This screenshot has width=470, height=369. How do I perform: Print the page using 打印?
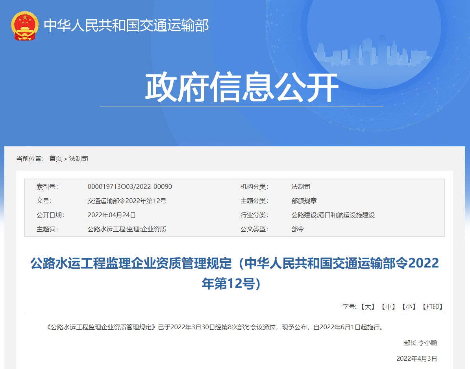tap(433, 306)
